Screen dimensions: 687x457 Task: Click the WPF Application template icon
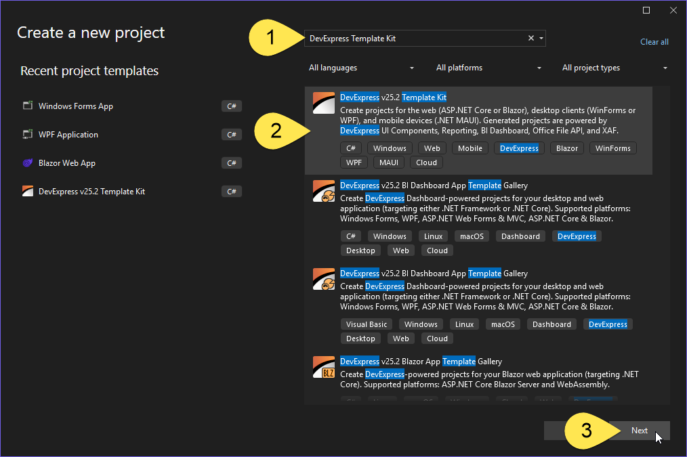(28, 134)
